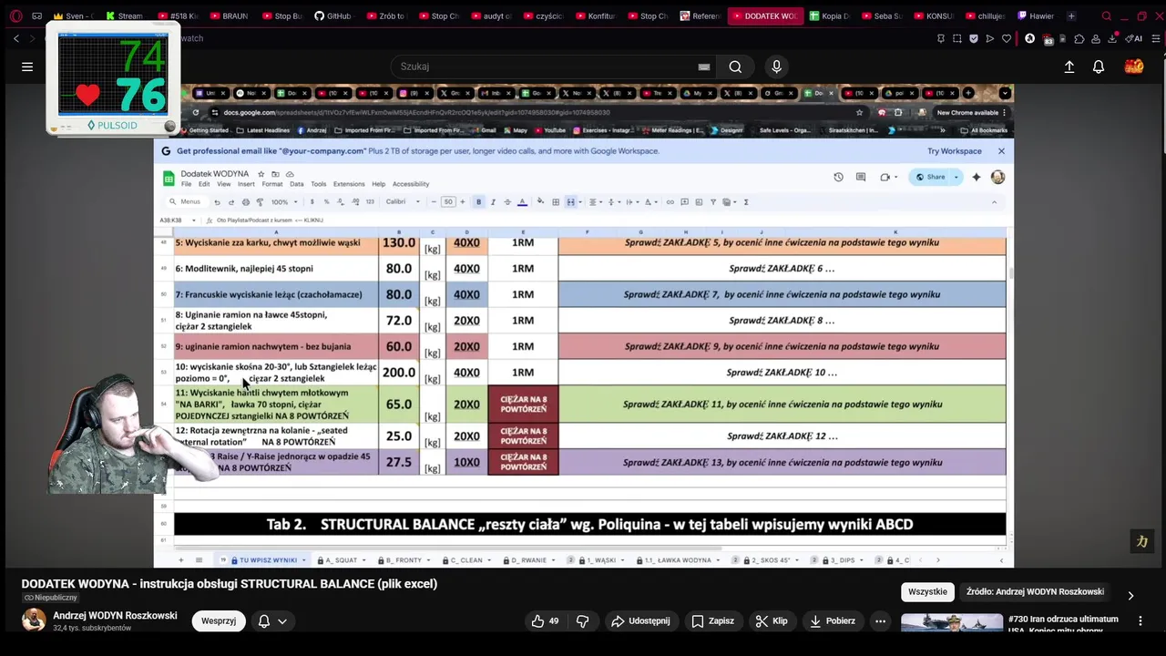Open suggested video #730 Iran thumbnail
This screenshot has height=656, width=1166.
952,624
